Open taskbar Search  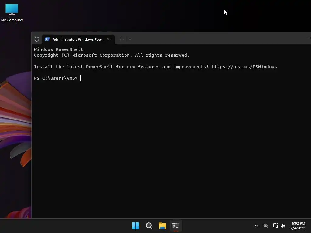[x=149, y=226]
